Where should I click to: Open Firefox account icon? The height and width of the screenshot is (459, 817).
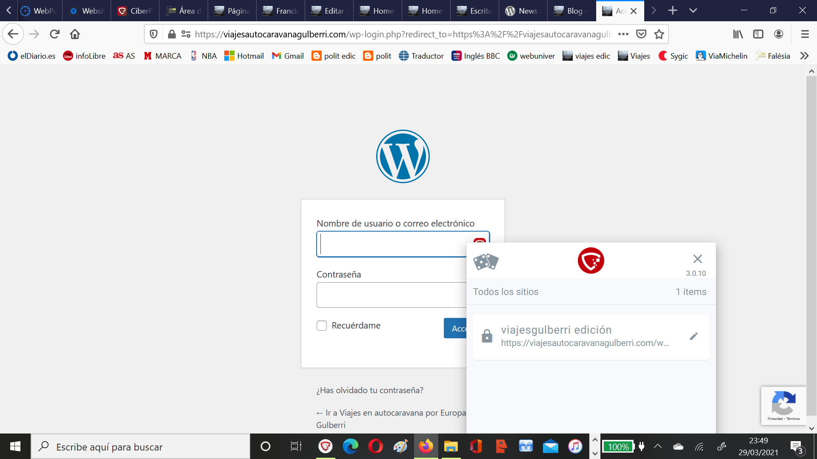click(779, 34)
